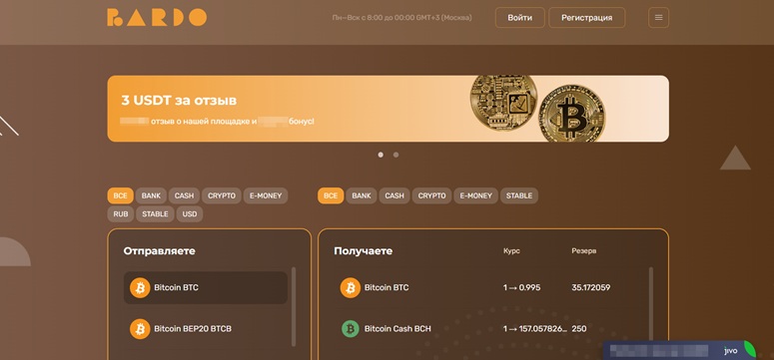Open the 3 USDT за отзыв banner
Image resolution: width=774 pixels, height=360 pixels.
pyautogui.click(x=387, y=109)
